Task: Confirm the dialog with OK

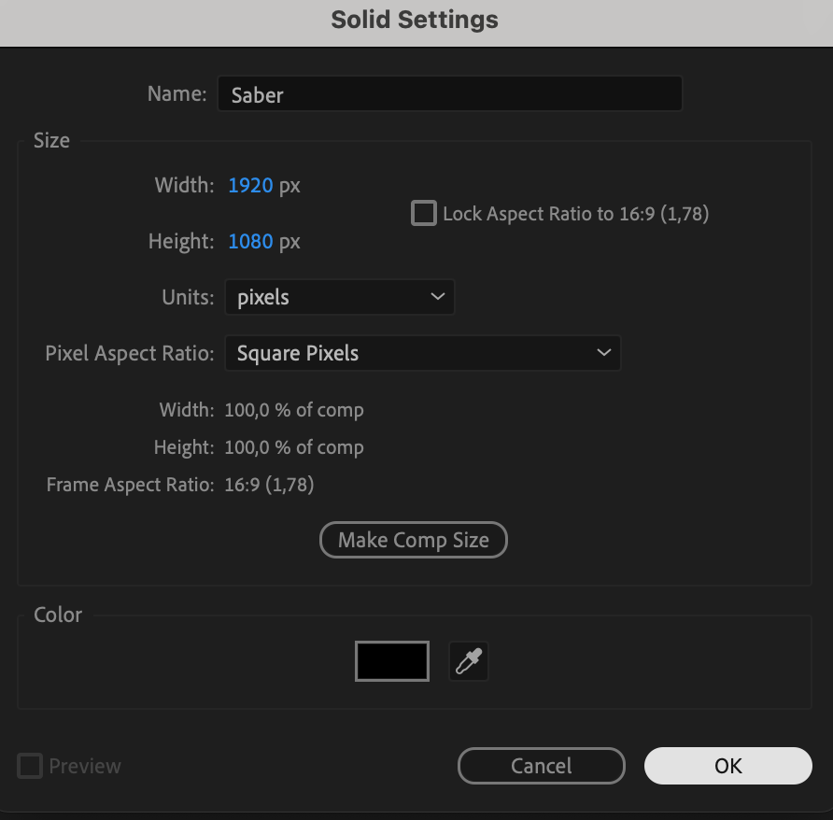Action: [x=727, y=766]
